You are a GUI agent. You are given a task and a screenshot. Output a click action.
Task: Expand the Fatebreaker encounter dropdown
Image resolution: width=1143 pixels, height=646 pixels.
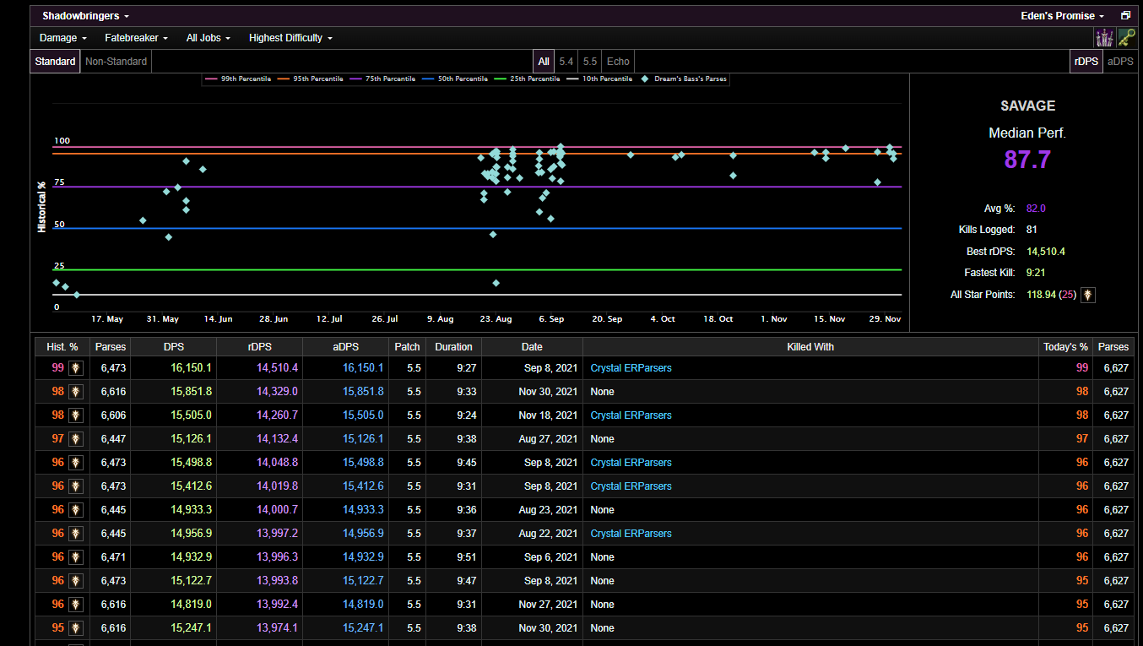(x=136, y=38)
